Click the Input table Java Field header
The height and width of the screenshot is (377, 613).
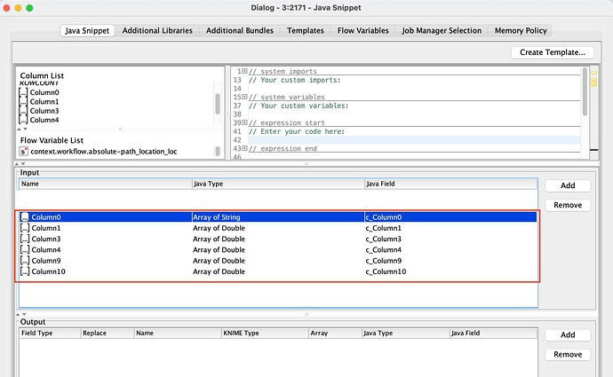click(451, 184)
